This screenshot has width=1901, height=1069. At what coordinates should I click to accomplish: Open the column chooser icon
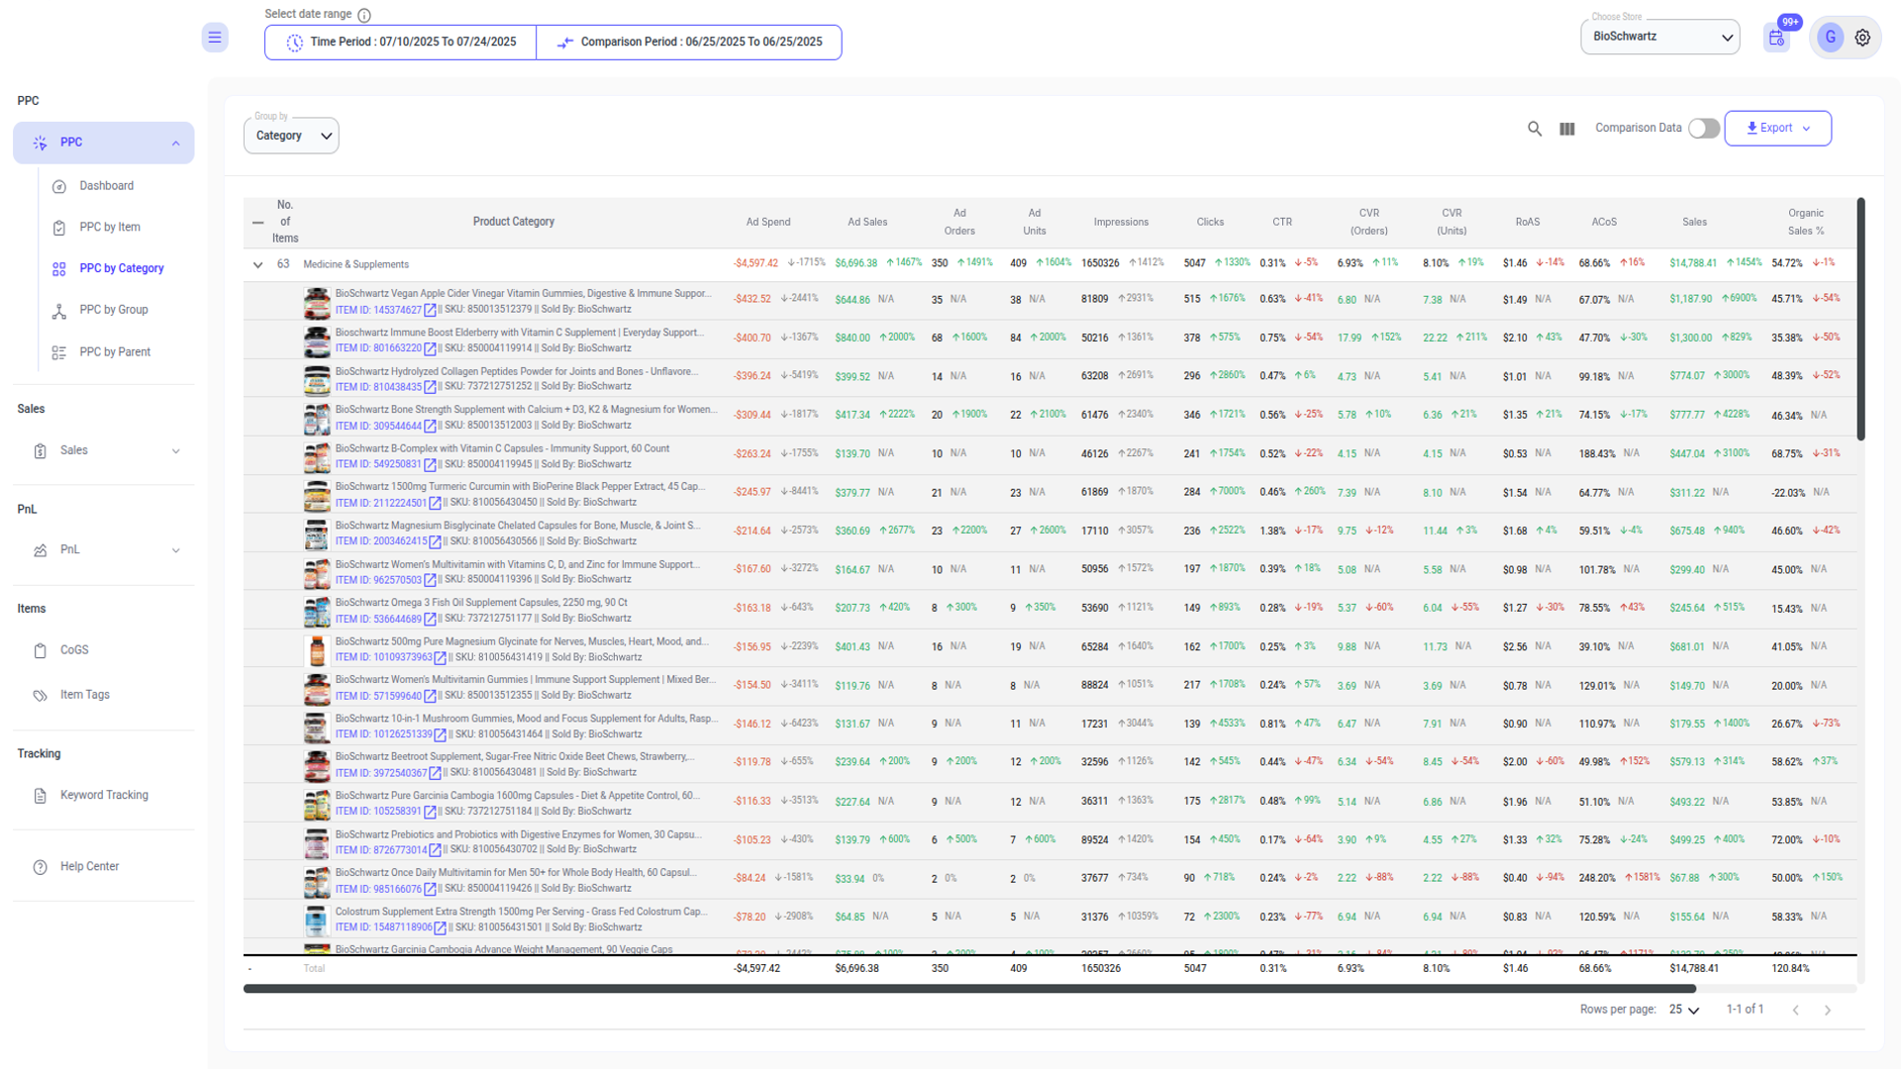click(1567, 129)
